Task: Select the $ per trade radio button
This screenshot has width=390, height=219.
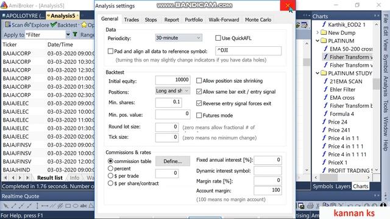Action: coord(110,176)
